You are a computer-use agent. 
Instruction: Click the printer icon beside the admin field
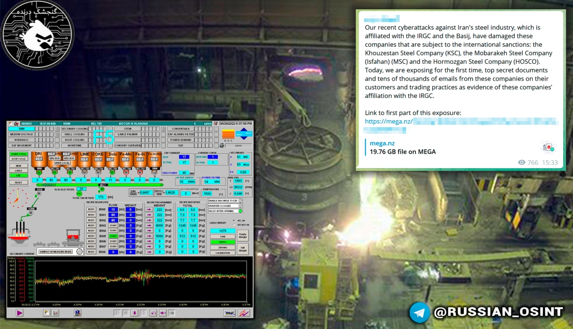(x=222, y=145)
